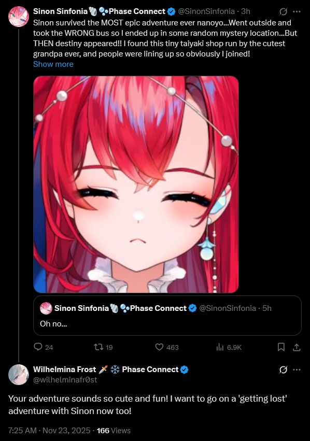The height and width of the screenshot is (441, 310).
Task: Open Sinon Sinfonia's profile avatar
Action: click(19, 17)
